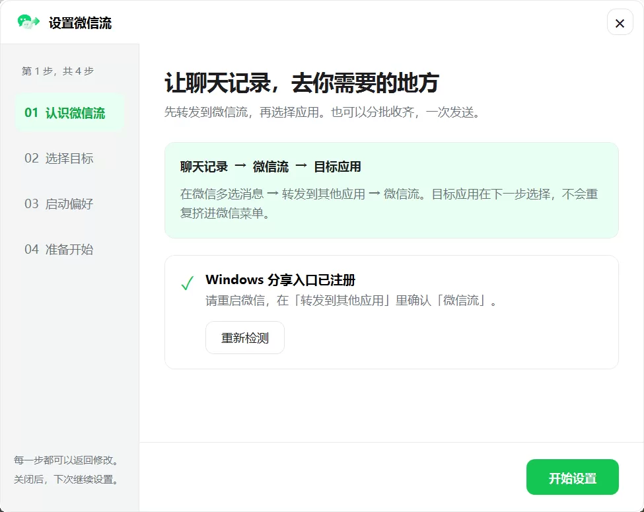Select step 01 认识微信流
The image size is (644, 512).
[69, 112]
